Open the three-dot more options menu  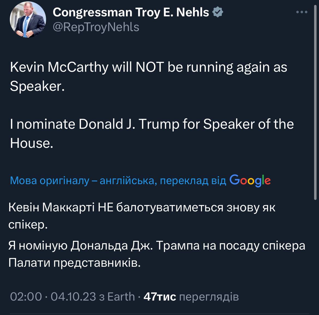[302, 12]
